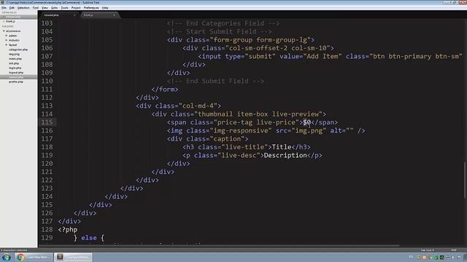Image resolution: width=467 pixels, height=262 pixels.
Task: Change PHP syntax in status bar
Action: (454, 250)
